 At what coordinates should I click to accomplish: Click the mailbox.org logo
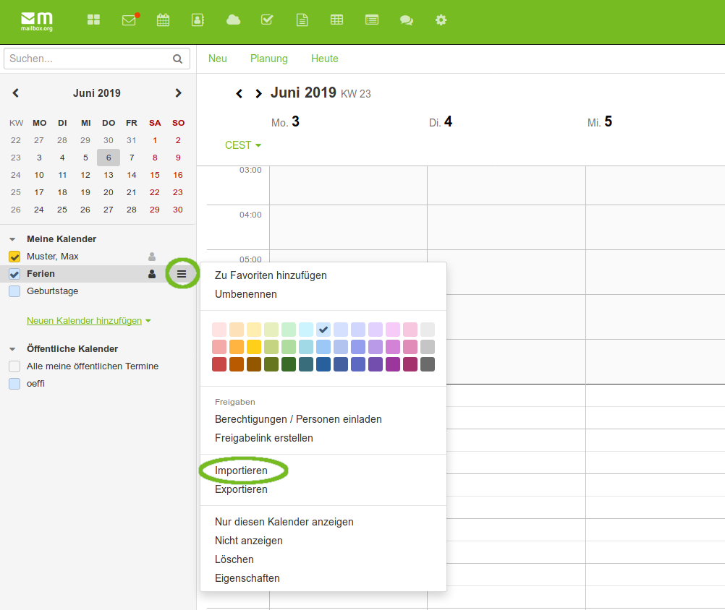tap(37, 21)
